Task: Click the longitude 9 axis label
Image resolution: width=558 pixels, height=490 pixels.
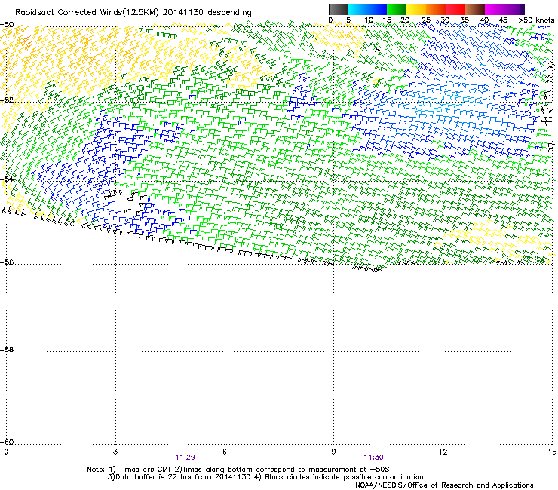Action: pyautogui.click(x=333, y=452)
